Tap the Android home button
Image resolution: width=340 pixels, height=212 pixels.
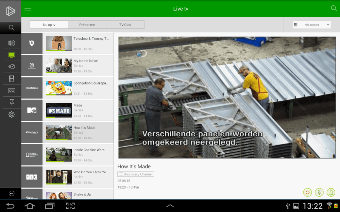30,206
